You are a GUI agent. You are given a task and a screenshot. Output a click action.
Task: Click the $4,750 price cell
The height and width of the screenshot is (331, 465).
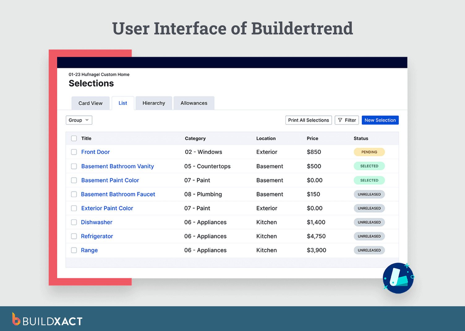pyautogui.click(x=316, y=236)
